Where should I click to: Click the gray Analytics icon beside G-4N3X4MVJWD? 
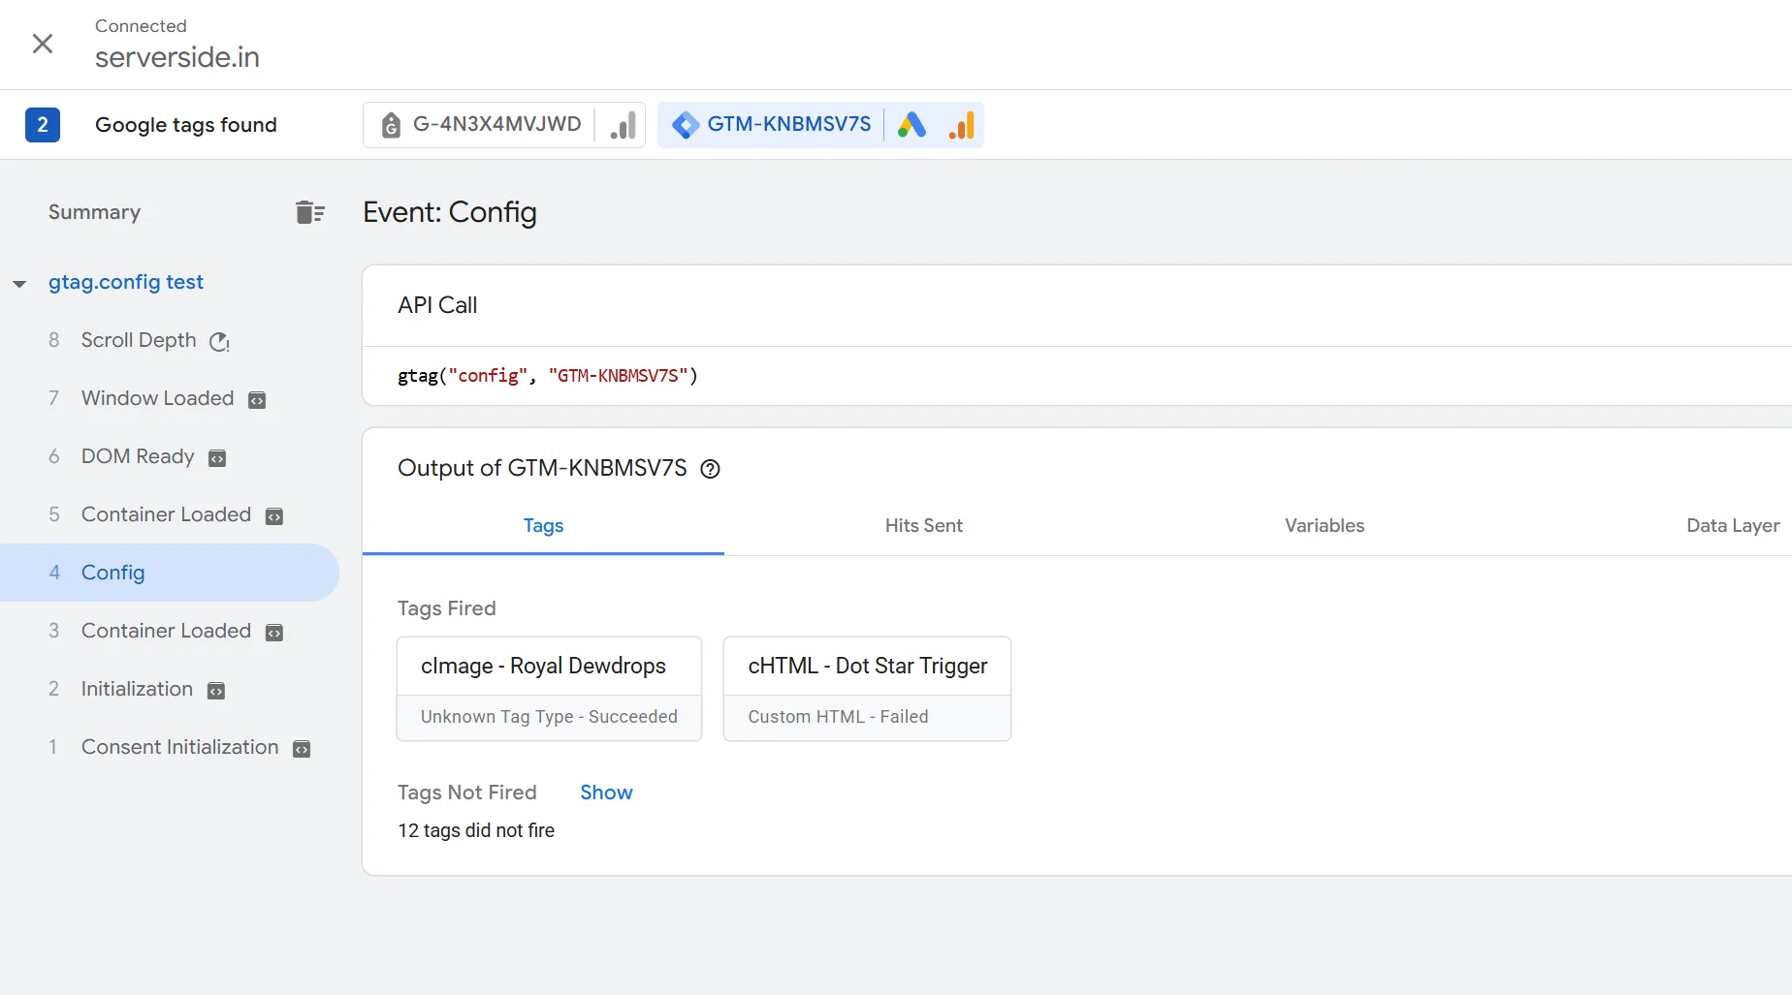point(624,125)
